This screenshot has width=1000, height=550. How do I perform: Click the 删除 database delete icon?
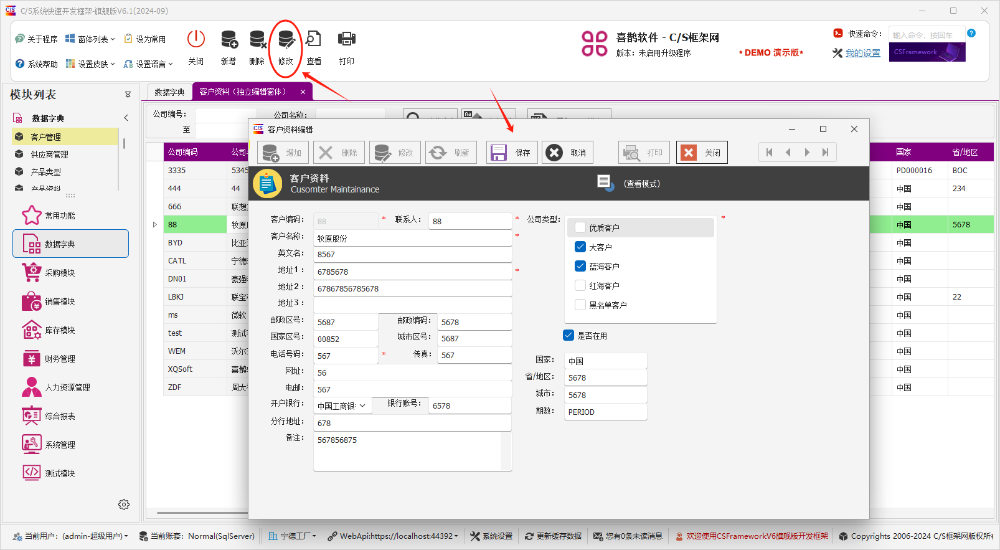257,39
